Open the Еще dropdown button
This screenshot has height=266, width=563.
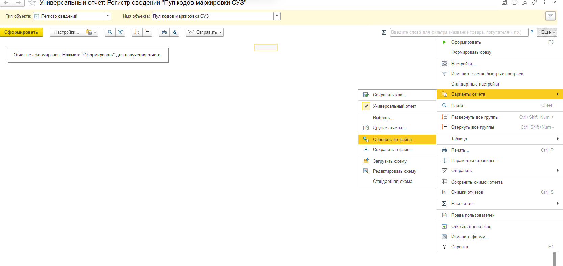click(x=547, y=32)
